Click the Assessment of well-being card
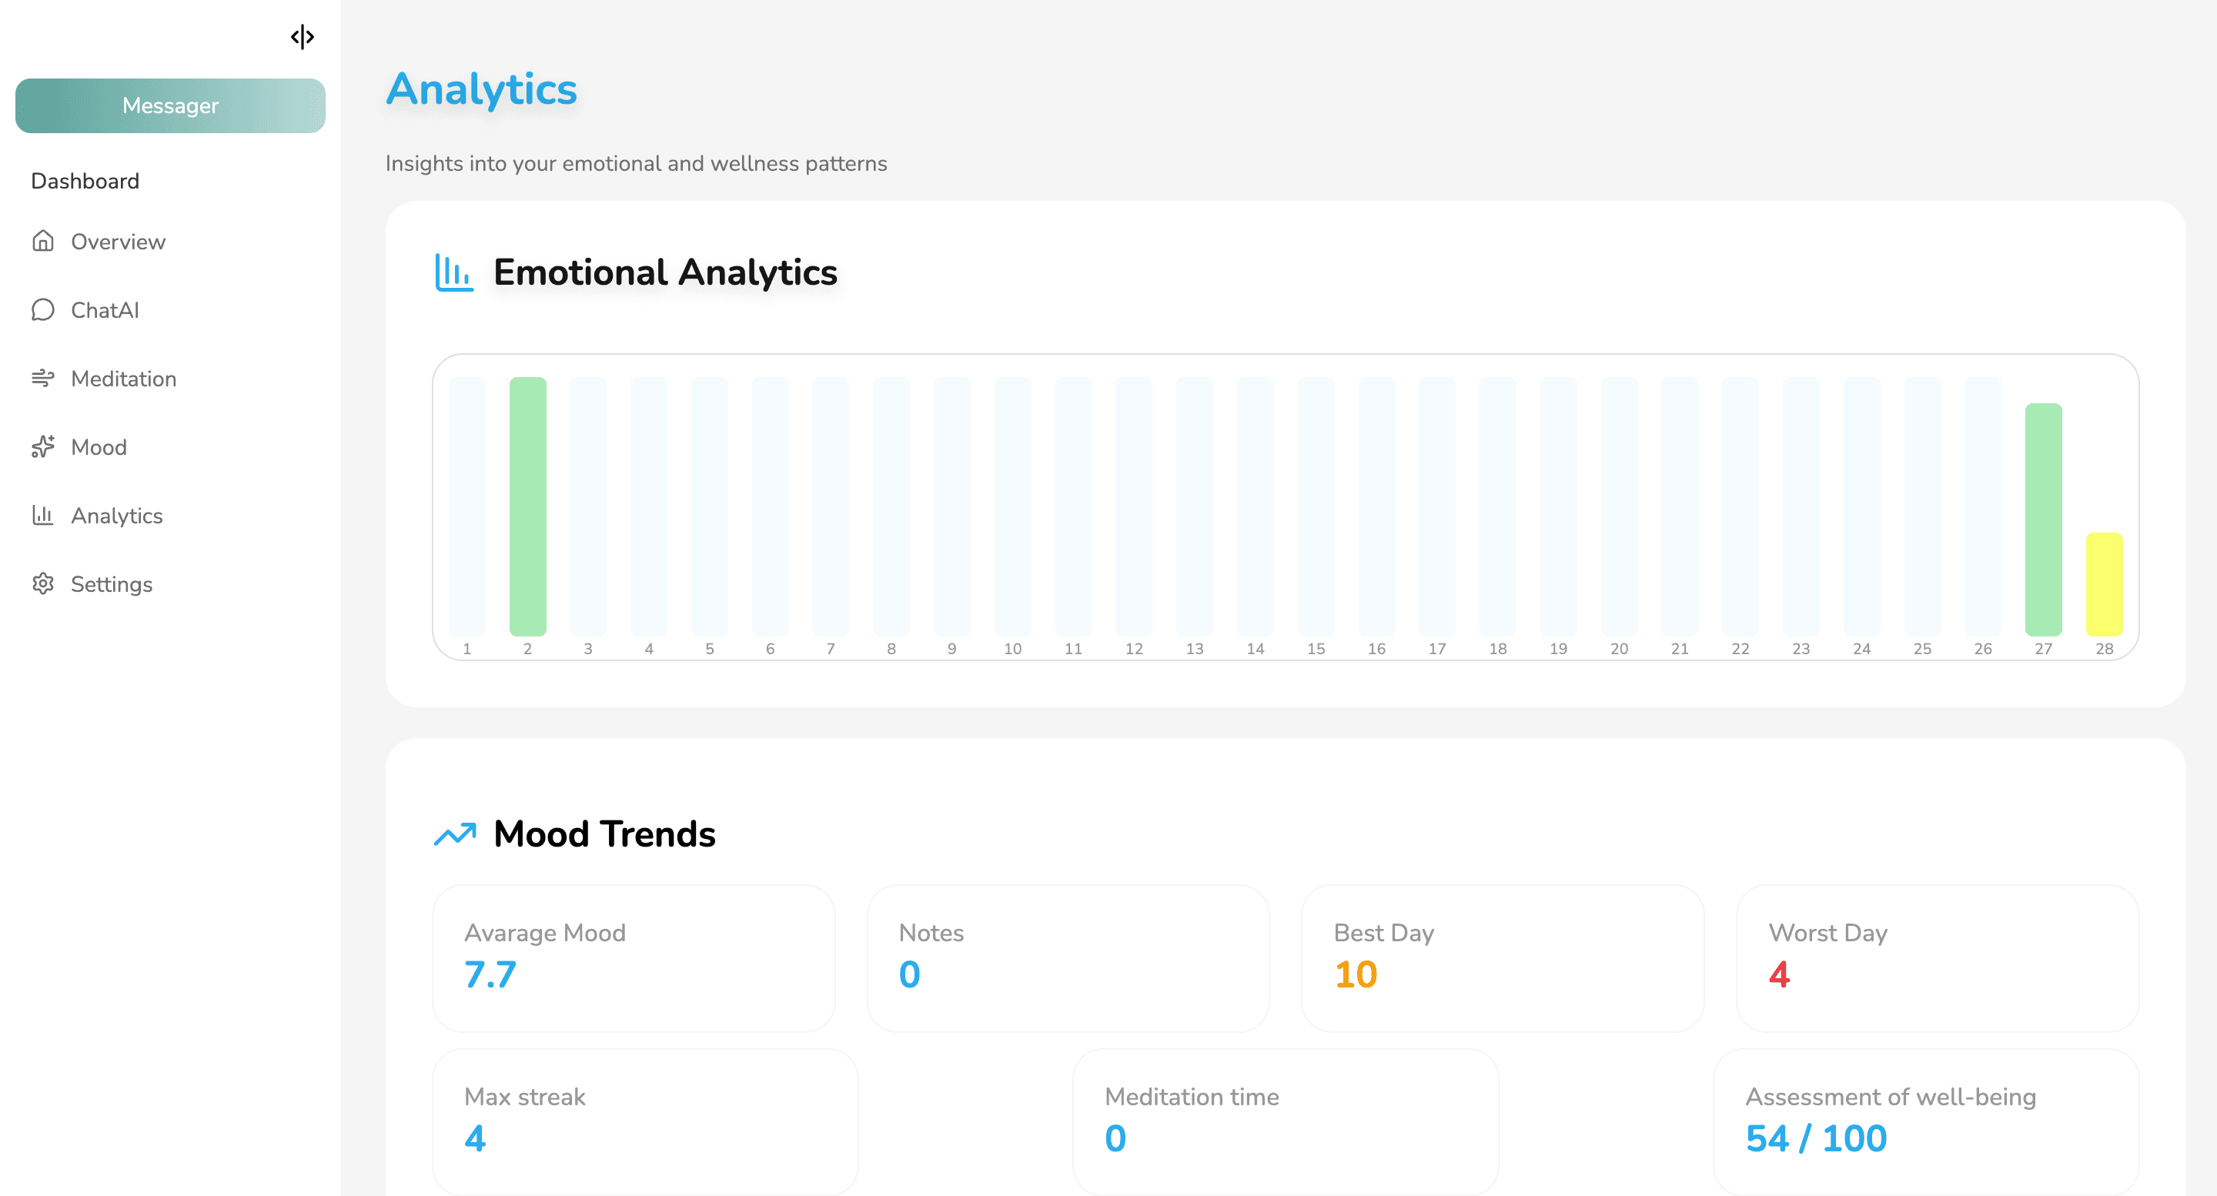 pyautogui.click(x=1925, y=1121)
